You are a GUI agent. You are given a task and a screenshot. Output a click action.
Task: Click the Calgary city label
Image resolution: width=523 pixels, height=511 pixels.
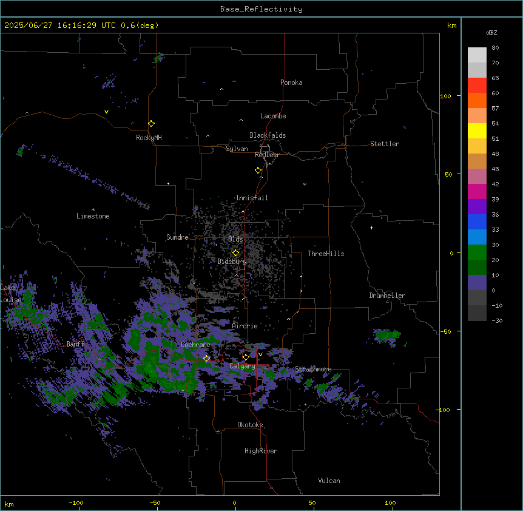242,366
